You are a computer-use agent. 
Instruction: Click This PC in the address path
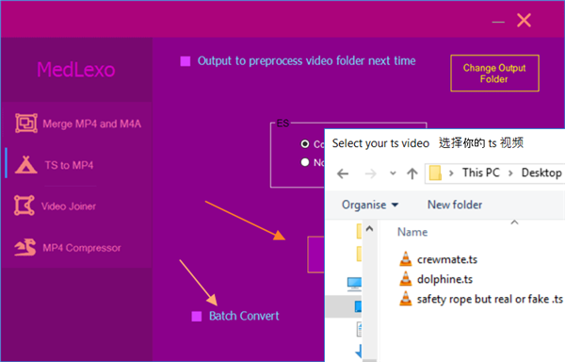click(x=481, y=173)
